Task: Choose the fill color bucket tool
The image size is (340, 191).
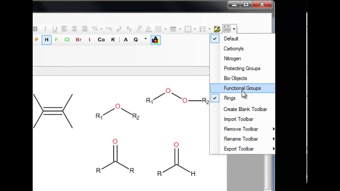Action: 148,29
